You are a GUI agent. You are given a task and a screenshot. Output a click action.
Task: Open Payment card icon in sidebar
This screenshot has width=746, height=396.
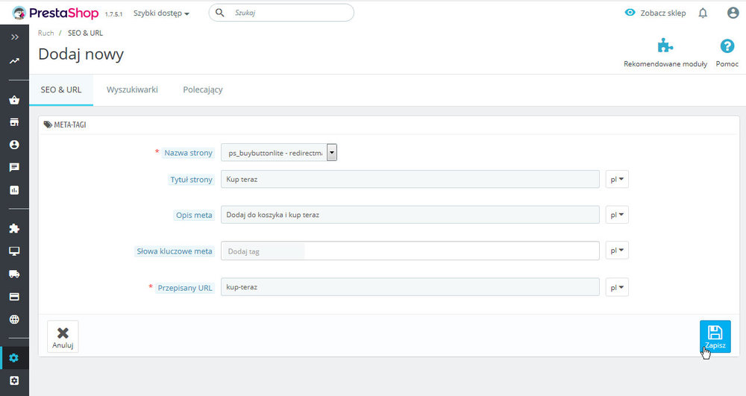tap(14, 297)
